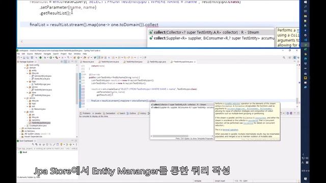Image resolution: width=326 pixels, height=183 pixels.
Task: Toggle Link with Editor in Package Explorer
Action: pos(65,62)
